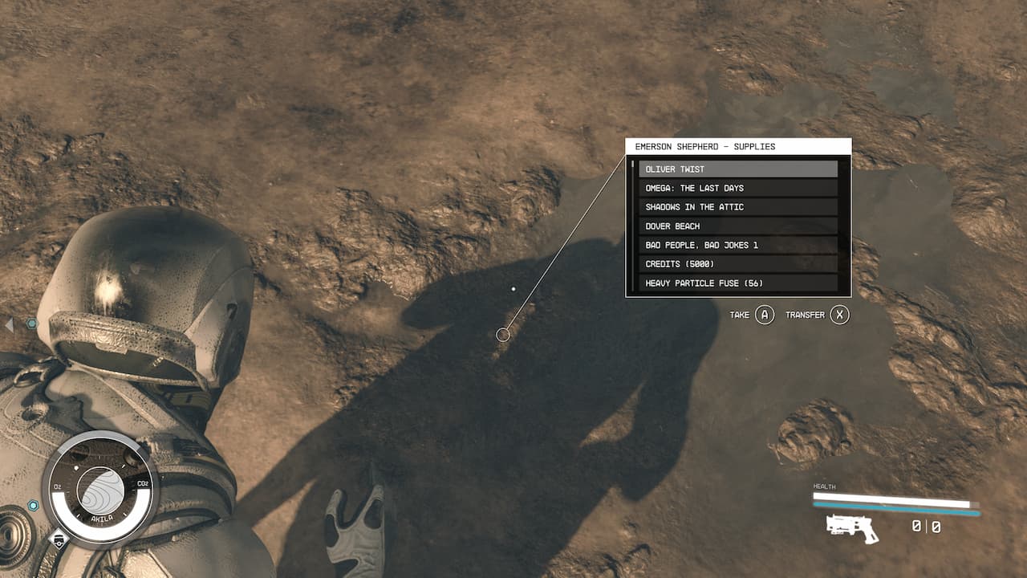Select Omega: The Last Days book

[737, 188]
